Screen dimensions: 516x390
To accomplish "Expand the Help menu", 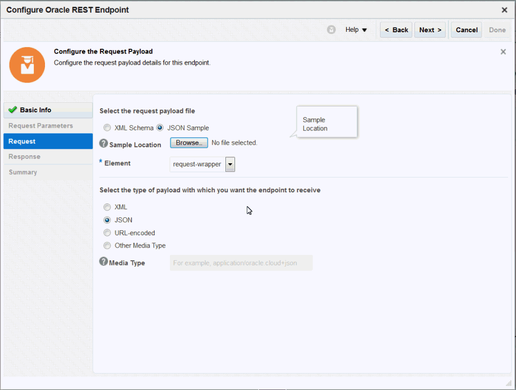I will click(356, 30).
